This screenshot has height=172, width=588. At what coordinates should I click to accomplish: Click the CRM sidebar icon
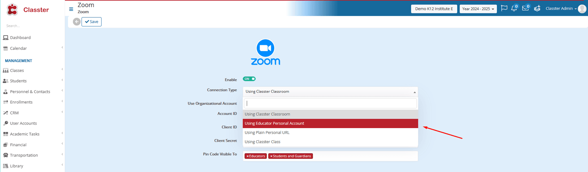(6, 113)
